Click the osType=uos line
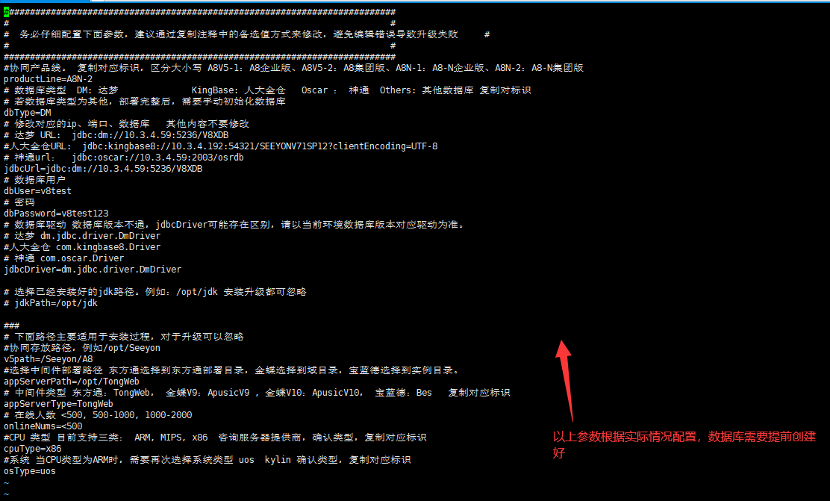The width and height of the screenshot is (830, 501). (30, 471)
